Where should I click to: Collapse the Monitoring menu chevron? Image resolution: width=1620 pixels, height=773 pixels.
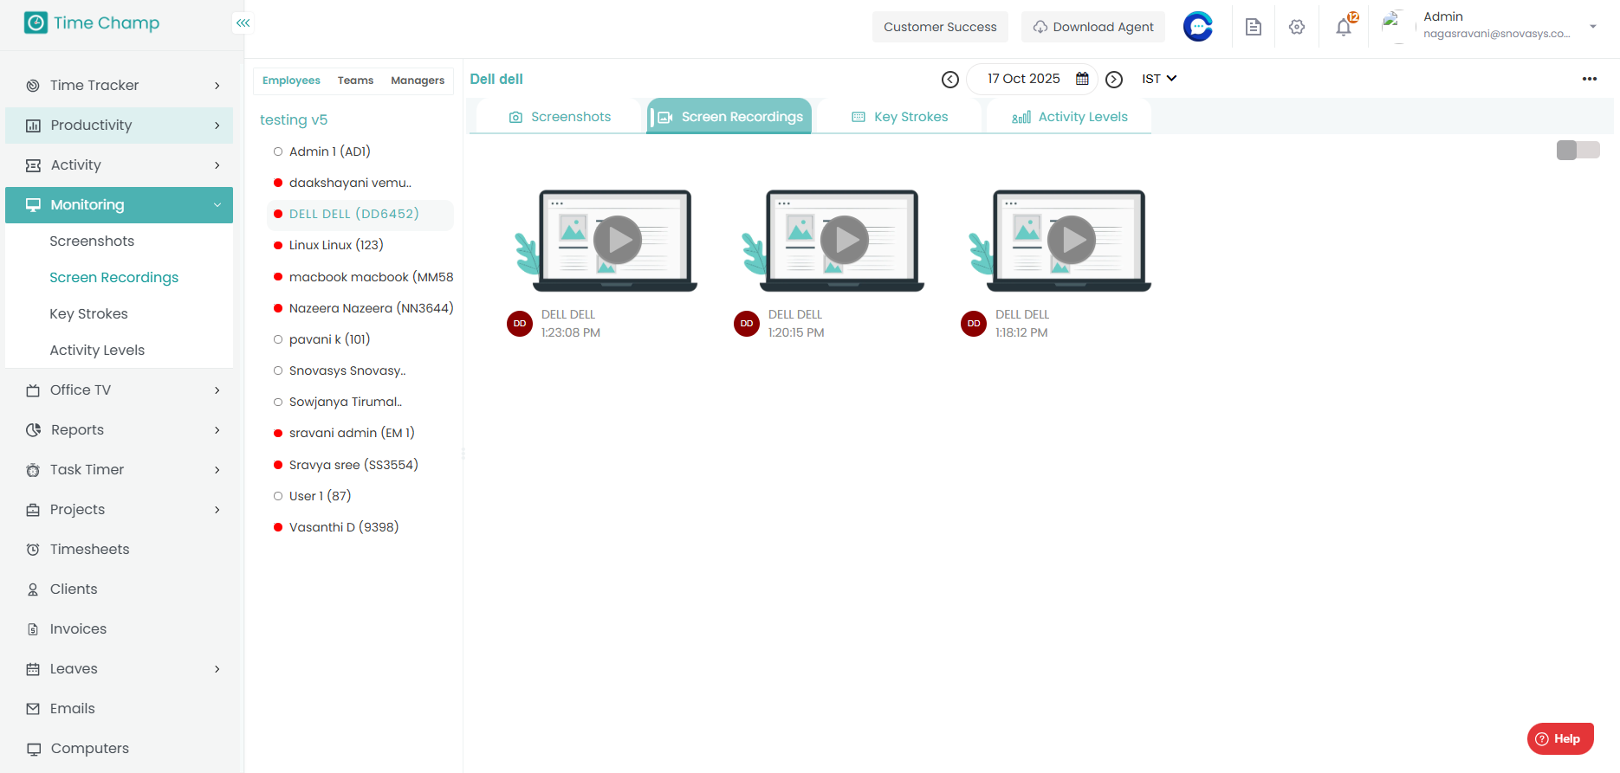[217, 205]
